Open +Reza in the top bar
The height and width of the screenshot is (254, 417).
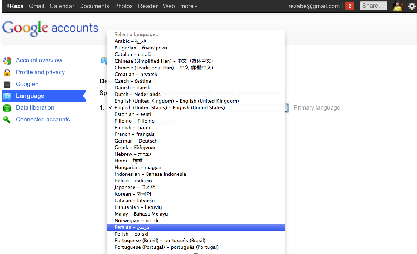pos(15,6)
